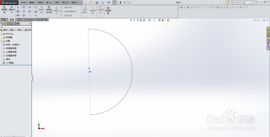Image resolution: width=270 pixels, height=137 pixels.
Task: Open the 插入(I) menu
Action: [49, 2]
